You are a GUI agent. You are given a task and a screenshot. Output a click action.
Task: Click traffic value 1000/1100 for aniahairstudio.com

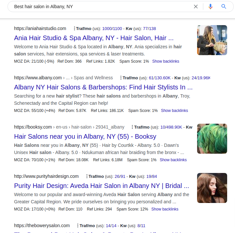112,29
